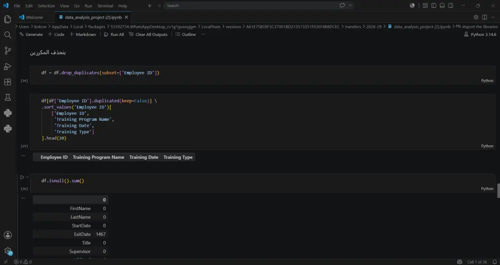Open the Run and Debug view

(7, 66)
